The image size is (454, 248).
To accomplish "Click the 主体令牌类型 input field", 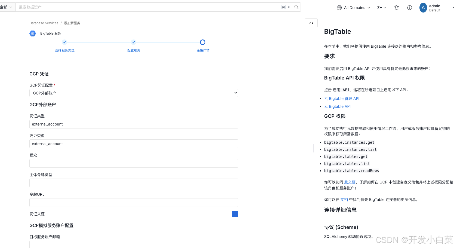I will tap(134, 183).
